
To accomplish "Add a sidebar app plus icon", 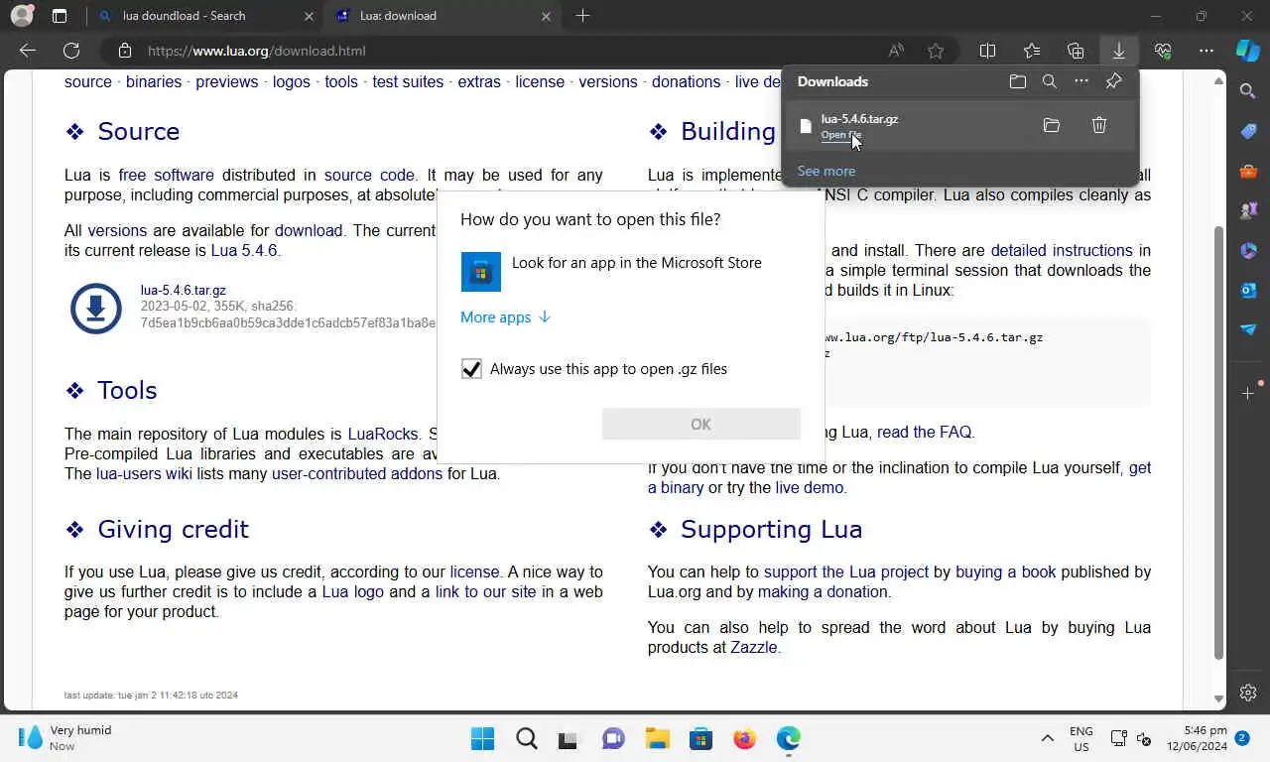I will [x=1248, y=394].
